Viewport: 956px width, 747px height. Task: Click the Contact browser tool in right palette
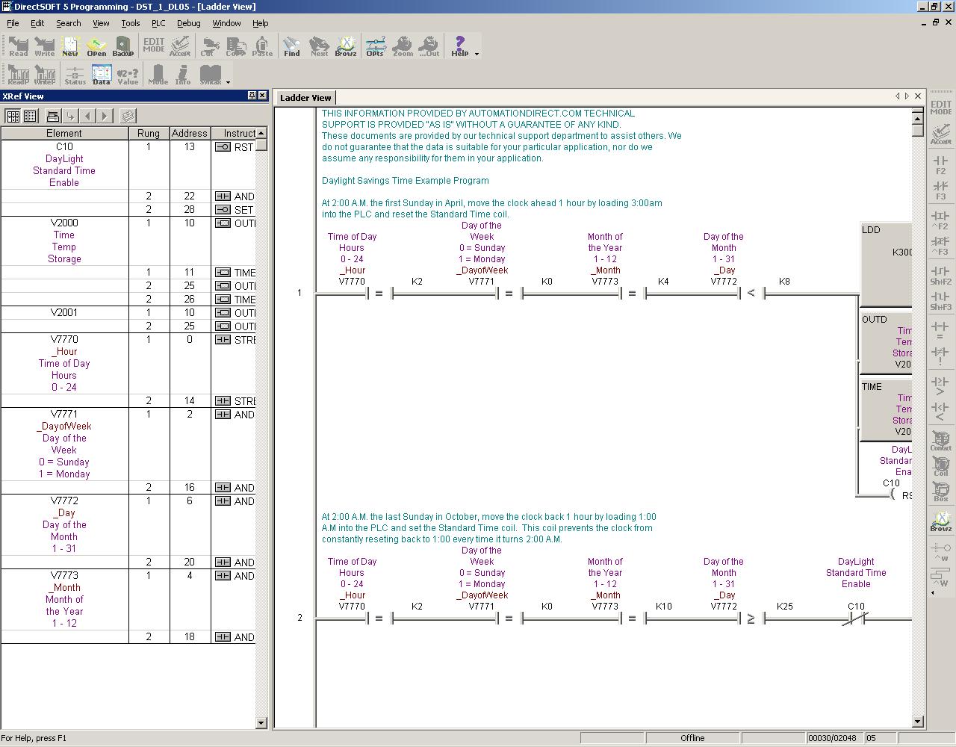(941, 441)
